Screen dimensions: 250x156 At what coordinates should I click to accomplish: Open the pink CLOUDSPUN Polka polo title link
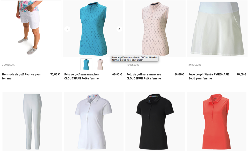coord(144,76)
